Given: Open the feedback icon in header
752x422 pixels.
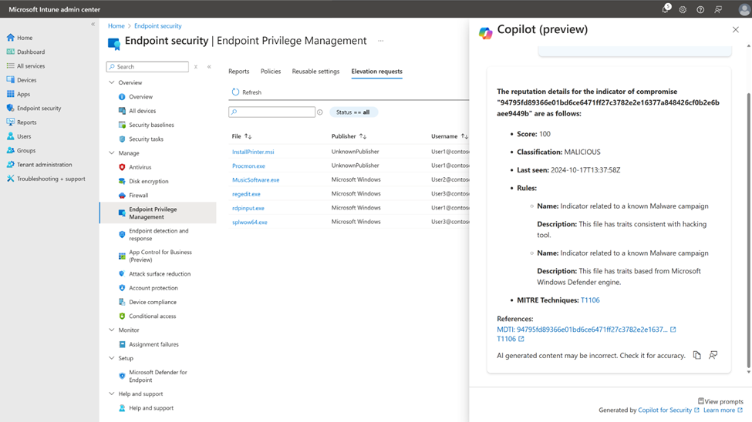Looking at the screenshot, I should [718, 9].
